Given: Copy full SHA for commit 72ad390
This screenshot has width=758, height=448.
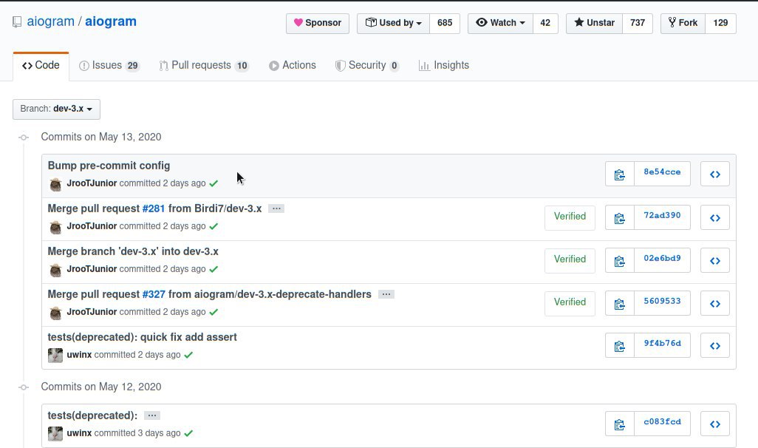Looking at the screenshot, I should coord(619,217).
